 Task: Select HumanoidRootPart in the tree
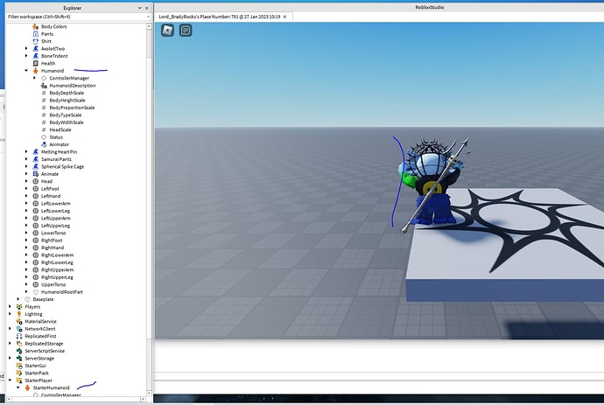click(66, 292)
